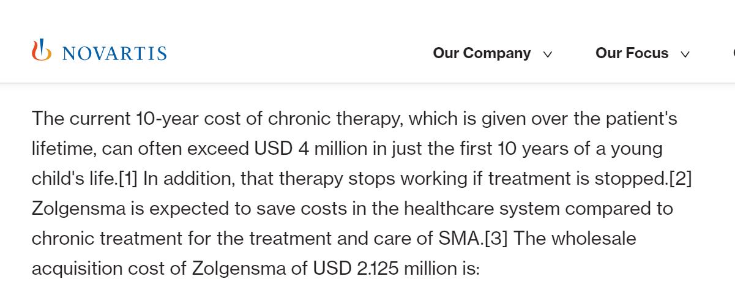This screenshot has height=298, width=735.
Task: Click the 10-year text in the first line
Action: 166,118
